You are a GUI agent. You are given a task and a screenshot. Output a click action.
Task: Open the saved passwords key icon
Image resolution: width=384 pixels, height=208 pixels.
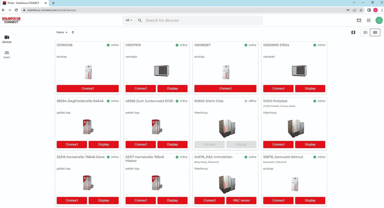coord(348,10)
